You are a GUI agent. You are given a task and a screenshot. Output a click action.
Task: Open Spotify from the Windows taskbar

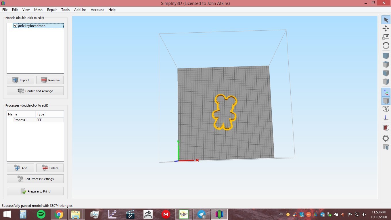pyautogui.click(x=41, y=214)
